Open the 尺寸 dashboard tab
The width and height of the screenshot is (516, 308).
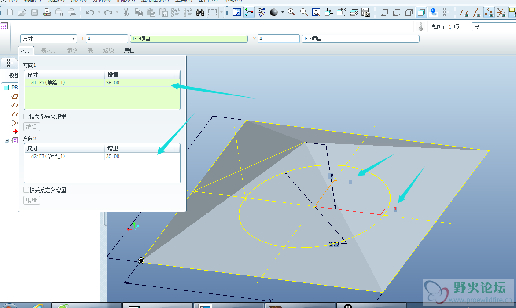(x=26, y=50)
